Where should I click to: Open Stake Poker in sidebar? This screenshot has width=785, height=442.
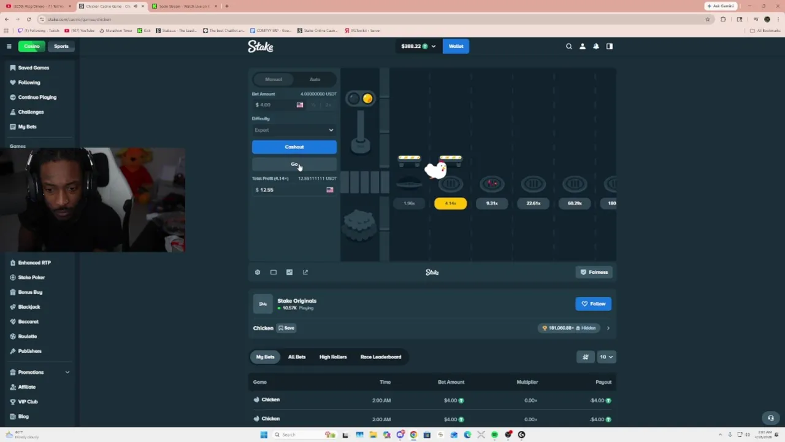coord(31,277)
